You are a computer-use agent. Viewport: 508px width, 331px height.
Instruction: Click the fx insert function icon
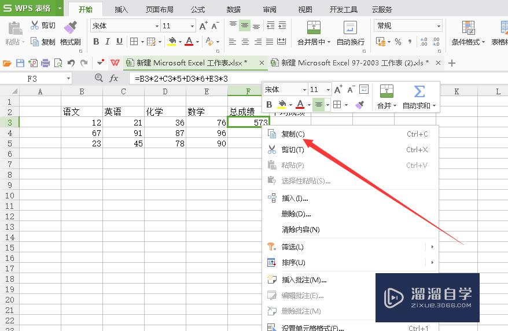coord(114,78)
